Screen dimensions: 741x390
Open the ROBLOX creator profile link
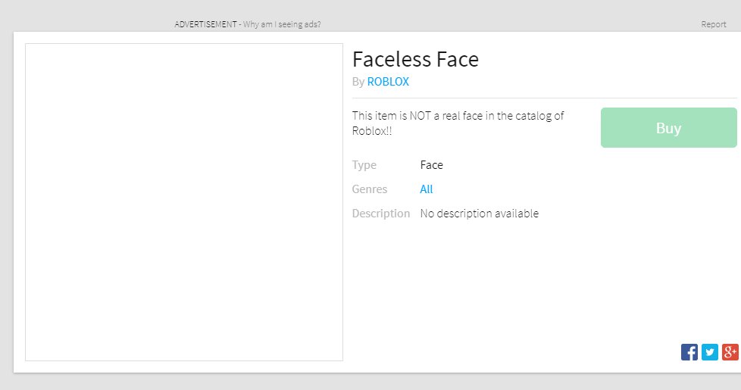click(388, 82)
